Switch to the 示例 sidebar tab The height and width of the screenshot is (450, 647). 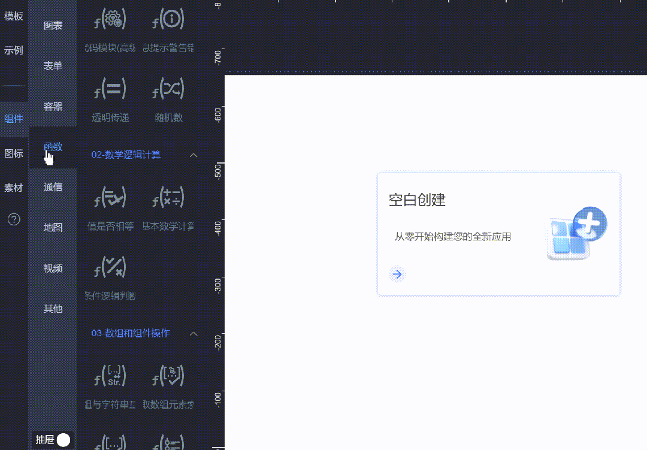click(14, 50)
